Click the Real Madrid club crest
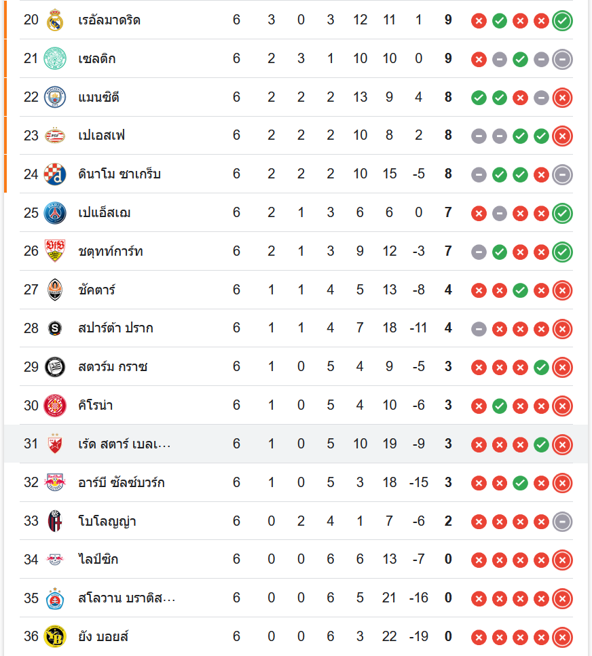The height and width of the screenshot is (656, 592). tap(54, 20)
